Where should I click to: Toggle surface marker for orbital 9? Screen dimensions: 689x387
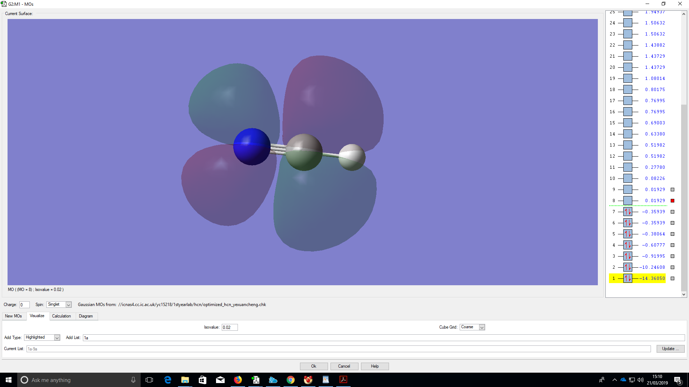[672, 190]
